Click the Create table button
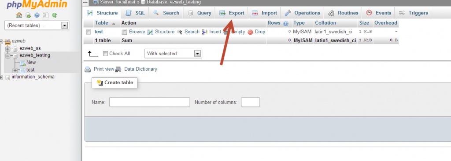Screen dimensions: 451x161 click(x=115, y=82)
